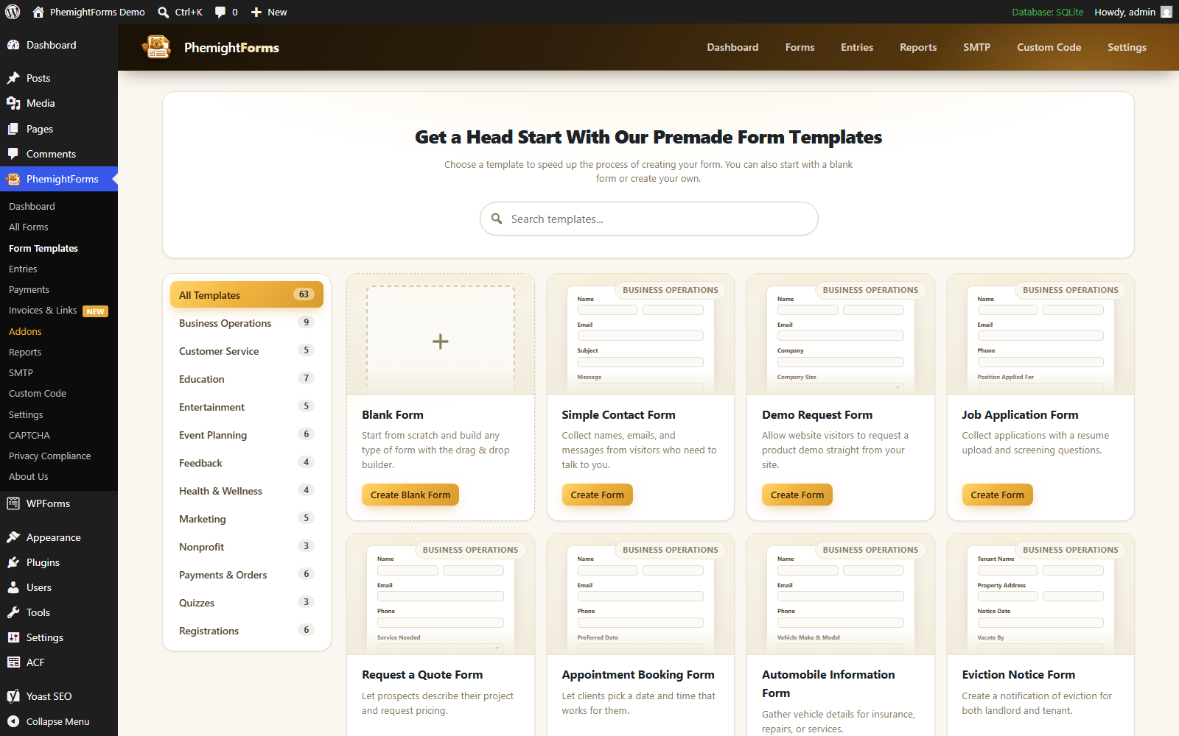Open the PhemightForms Demo home icon
1179x736 pixels.
pyautogui.click(x=38, y=12)
